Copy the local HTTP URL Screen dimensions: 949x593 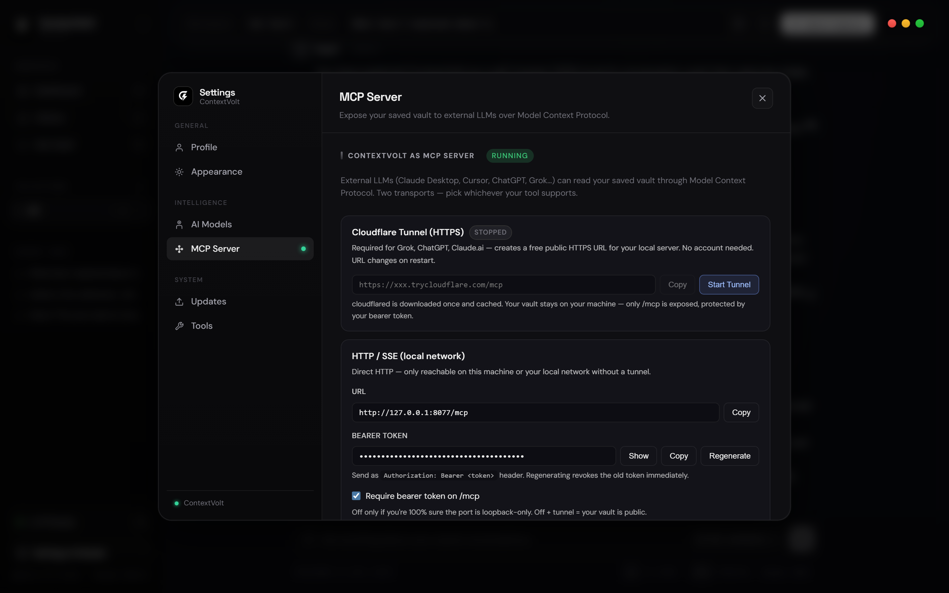[741, 412]
